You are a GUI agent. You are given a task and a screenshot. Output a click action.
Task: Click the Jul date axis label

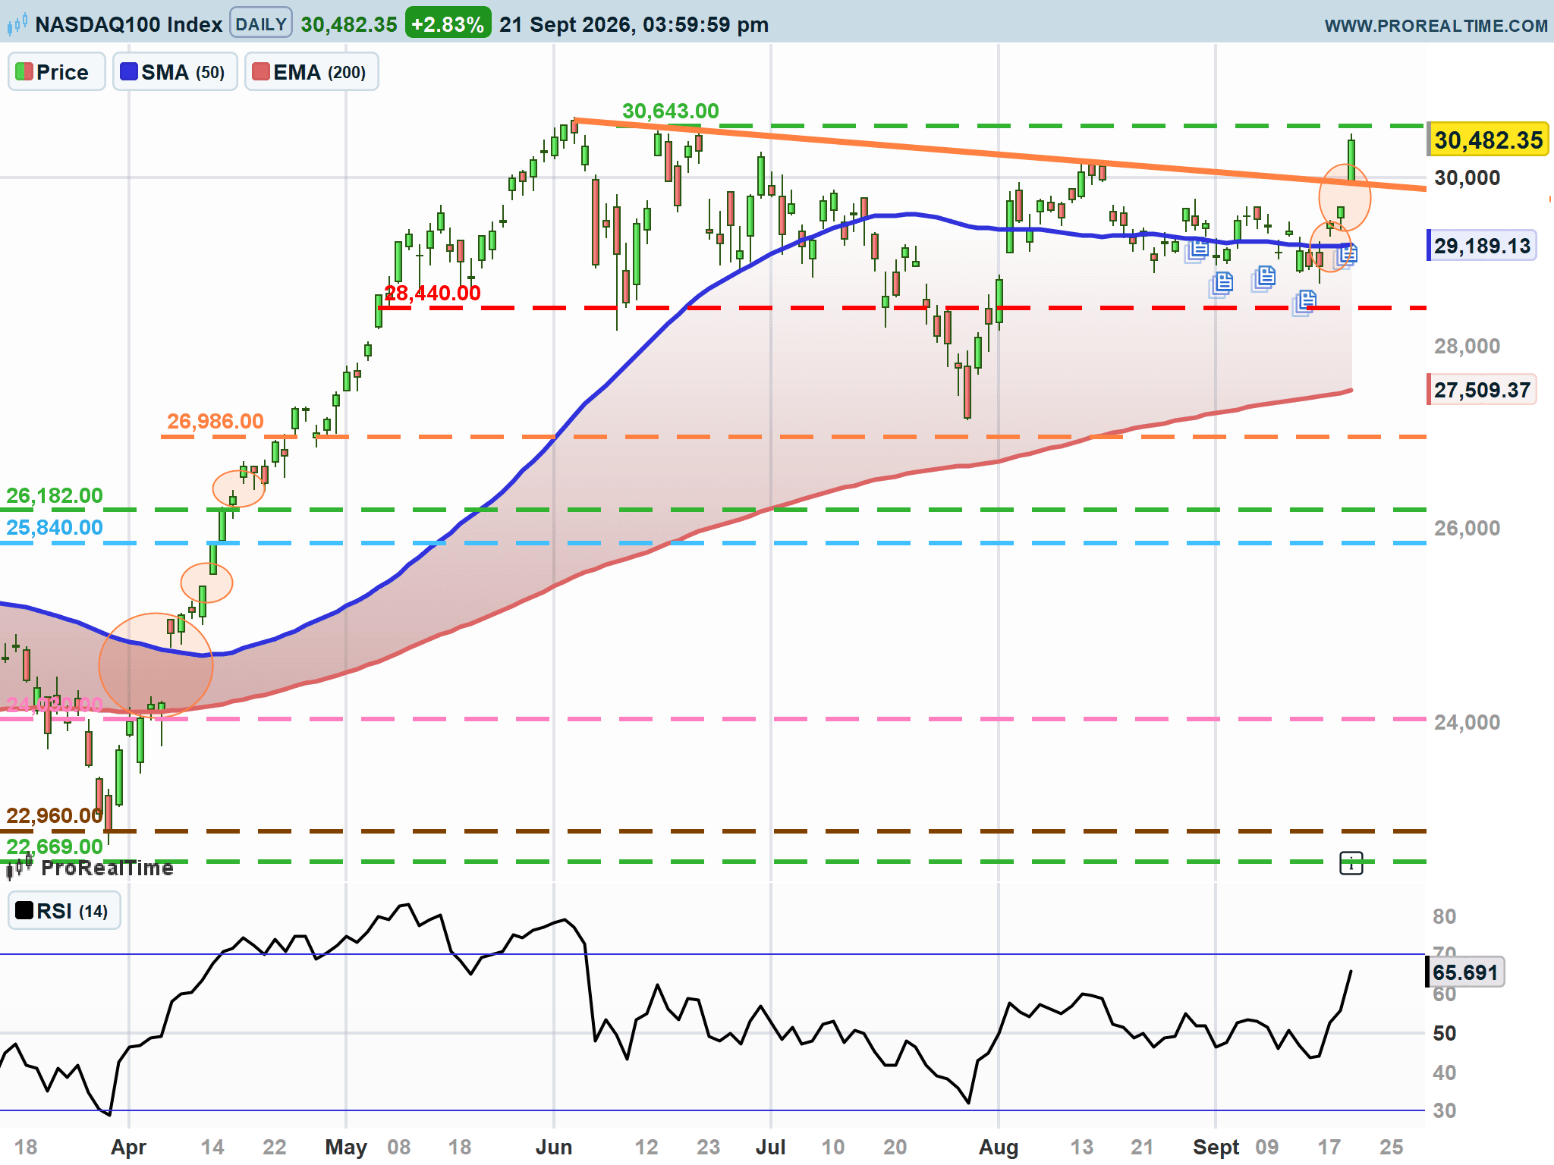(771, 1148)
